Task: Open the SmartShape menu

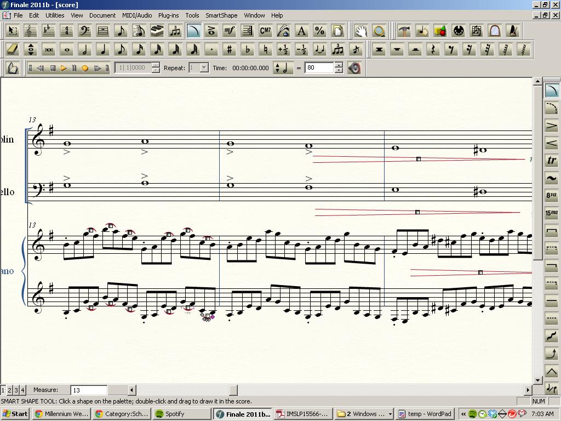Action: (x=221, y=15)
